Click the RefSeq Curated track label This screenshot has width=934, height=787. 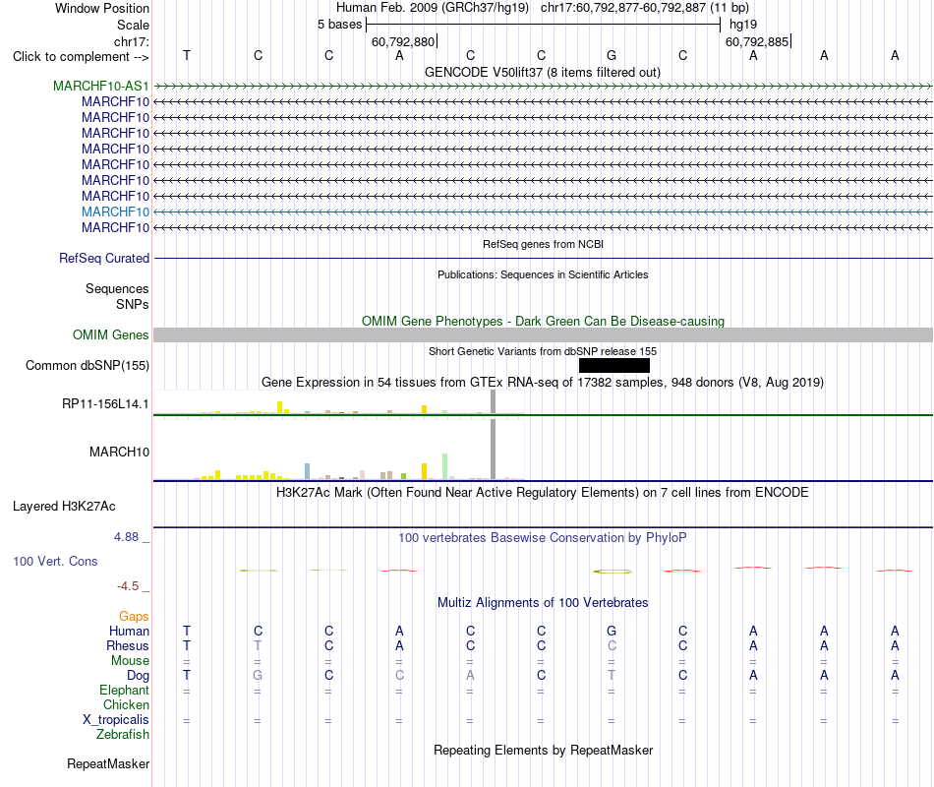pos(104,258)
